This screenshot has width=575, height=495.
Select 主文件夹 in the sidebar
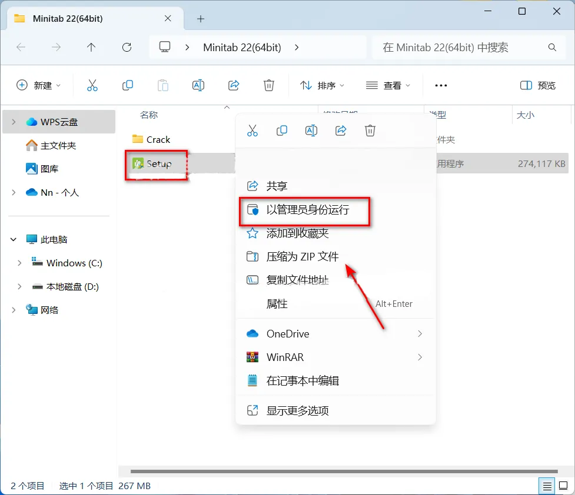pos(58,145)
